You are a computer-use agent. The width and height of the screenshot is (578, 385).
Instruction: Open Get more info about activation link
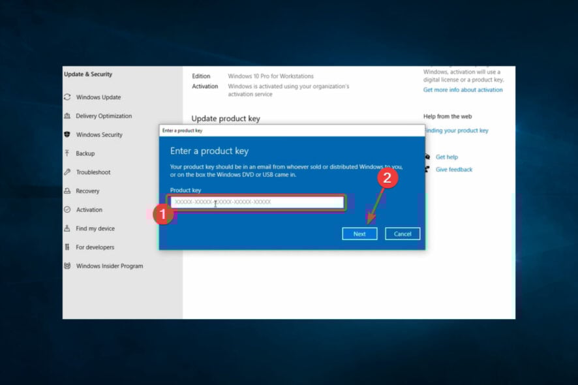[463, 90]
